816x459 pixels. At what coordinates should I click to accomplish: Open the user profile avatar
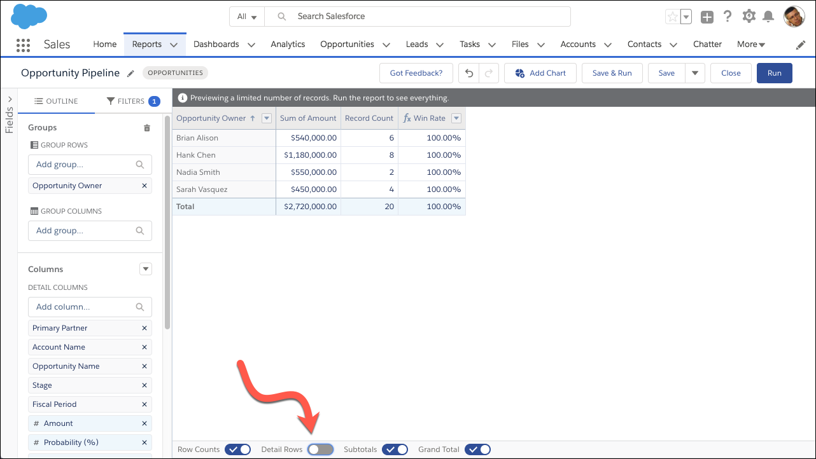click(x=794, y=17)
